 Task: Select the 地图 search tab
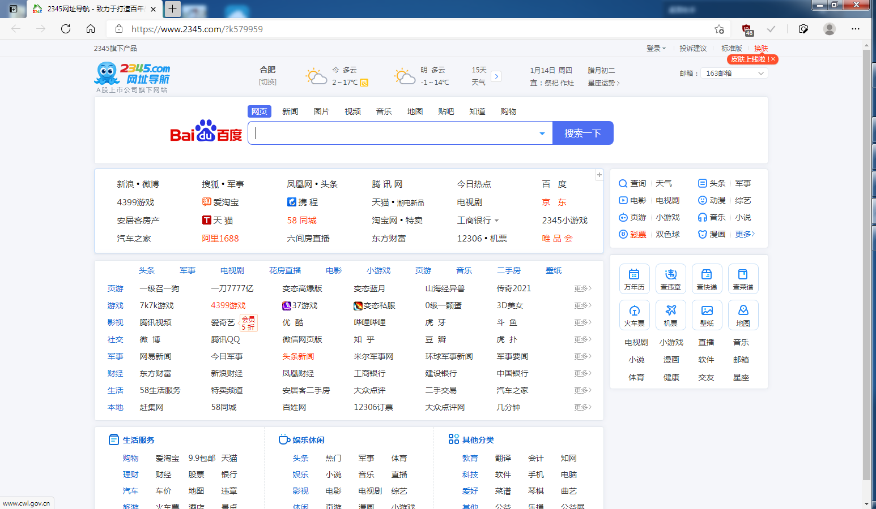click(415, 111)
